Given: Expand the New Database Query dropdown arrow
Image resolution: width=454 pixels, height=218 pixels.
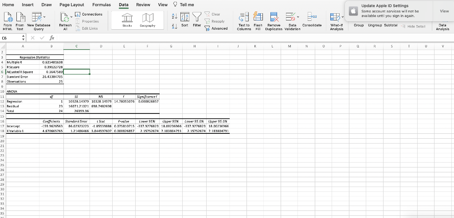Looking at the screenshot, I should (44, 17).
